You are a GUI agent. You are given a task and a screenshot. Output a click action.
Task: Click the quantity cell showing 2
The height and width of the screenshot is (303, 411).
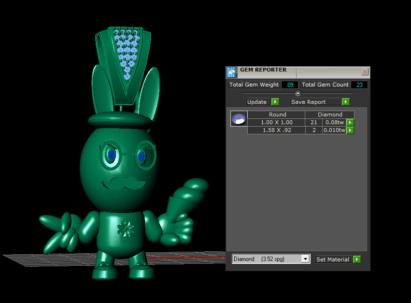pos(314,130)
